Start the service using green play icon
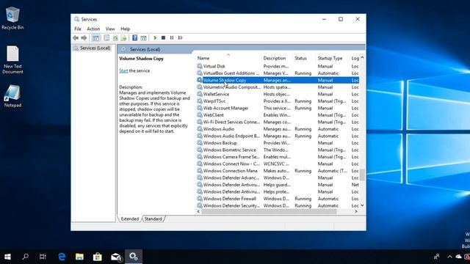The width and height of the screenshot is (470, 264). point(155,37)
